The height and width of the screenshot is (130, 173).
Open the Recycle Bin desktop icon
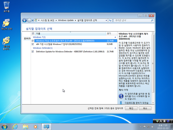pyautogui.click(x=6, y=6)
